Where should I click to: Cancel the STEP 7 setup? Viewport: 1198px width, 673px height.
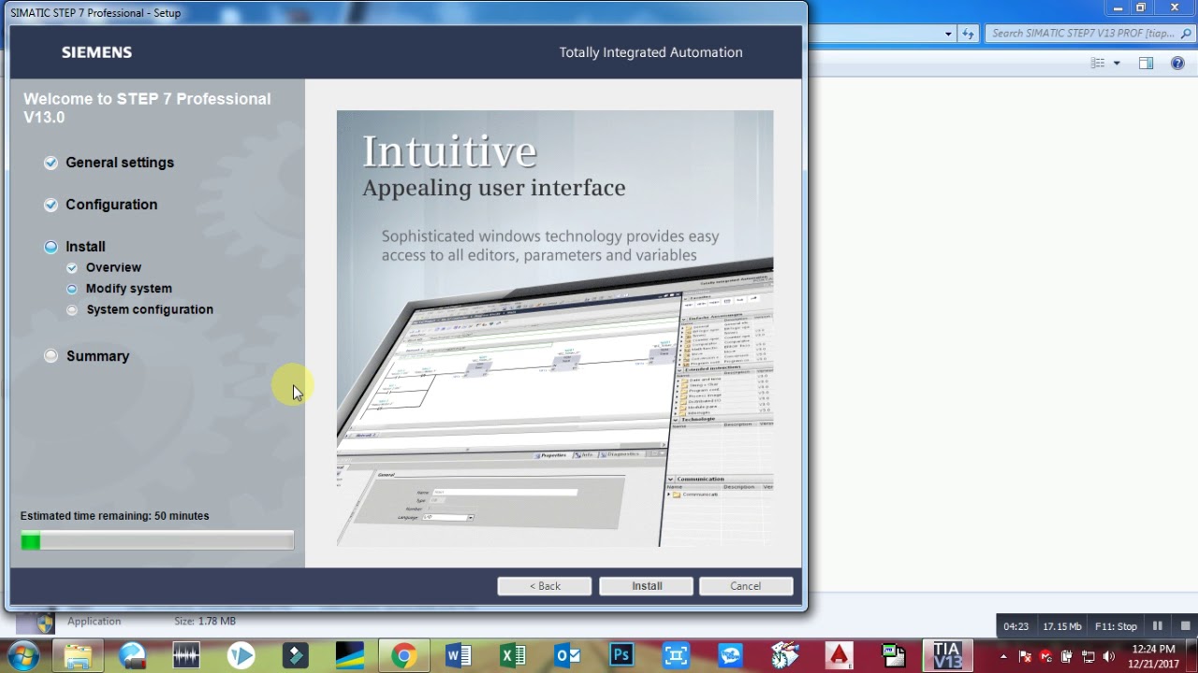click(746, 586)
